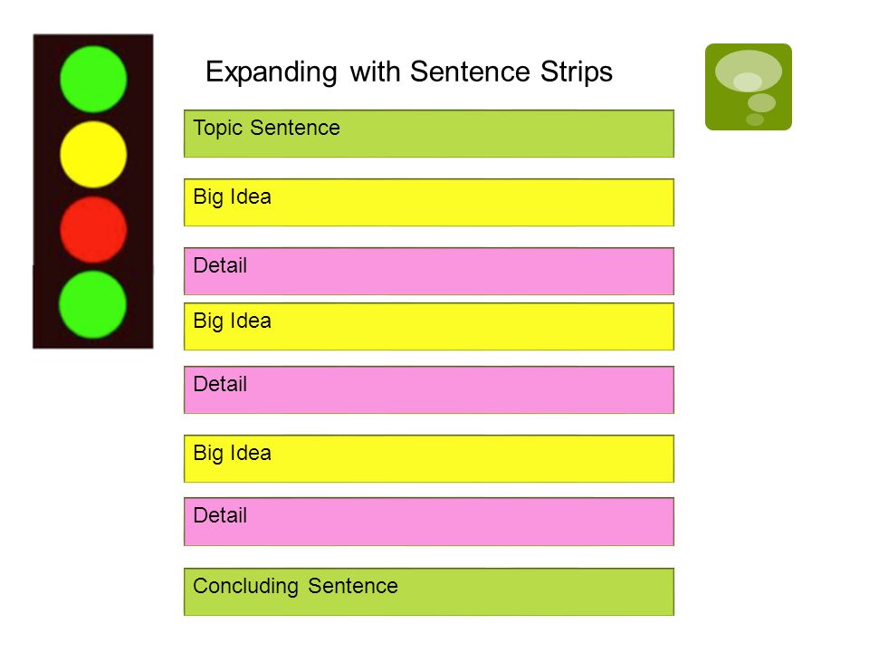Click the word Expanding in the title

(x=271, y=72)
